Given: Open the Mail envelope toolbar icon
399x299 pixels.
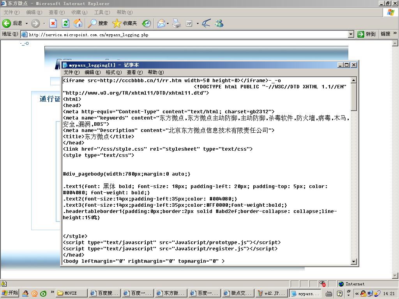Looking at the screenshot, I should point(161,23).
